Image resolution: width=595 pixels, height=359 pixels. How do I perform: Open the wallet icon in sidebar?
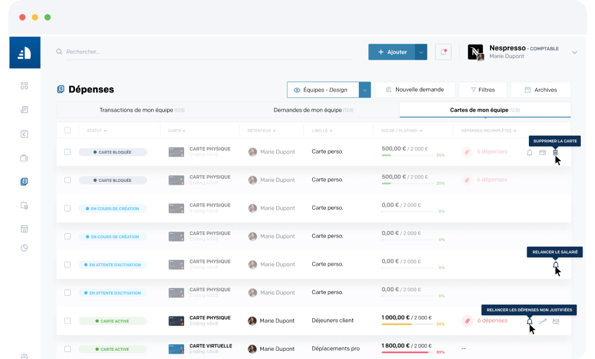point(24,158)
